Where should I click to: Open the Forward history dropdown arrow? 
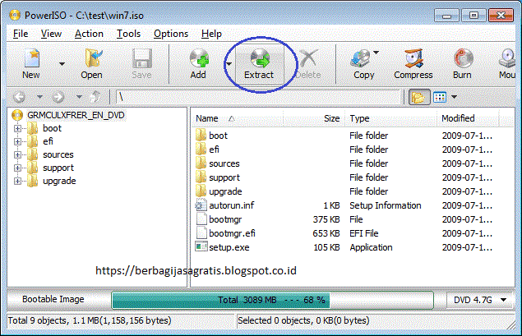[79, 97]
